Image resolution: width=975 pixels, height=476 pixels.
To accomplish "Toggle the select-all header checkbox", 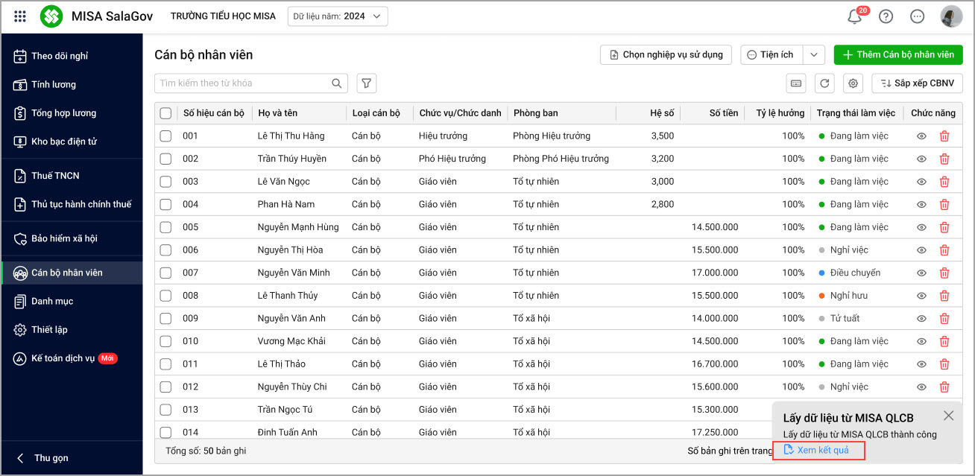I will click(x=165, y=113).
